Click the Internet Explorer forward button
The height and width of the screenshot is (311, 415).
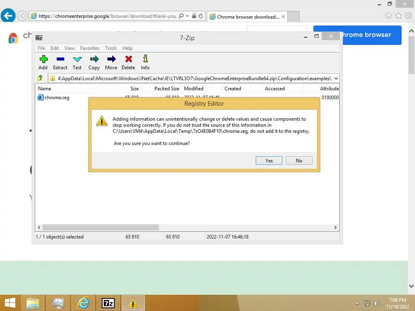[22, 16]
